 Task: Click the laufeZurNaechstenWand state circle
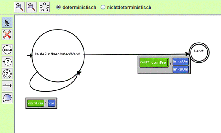57,54
